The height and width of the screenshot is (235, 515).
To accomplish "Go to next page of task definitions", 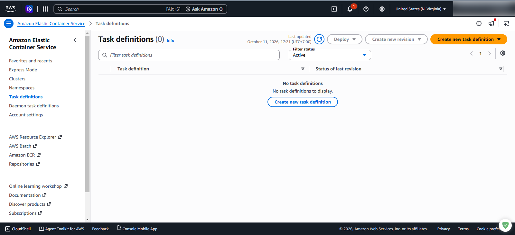I will (x=490, y=53).
